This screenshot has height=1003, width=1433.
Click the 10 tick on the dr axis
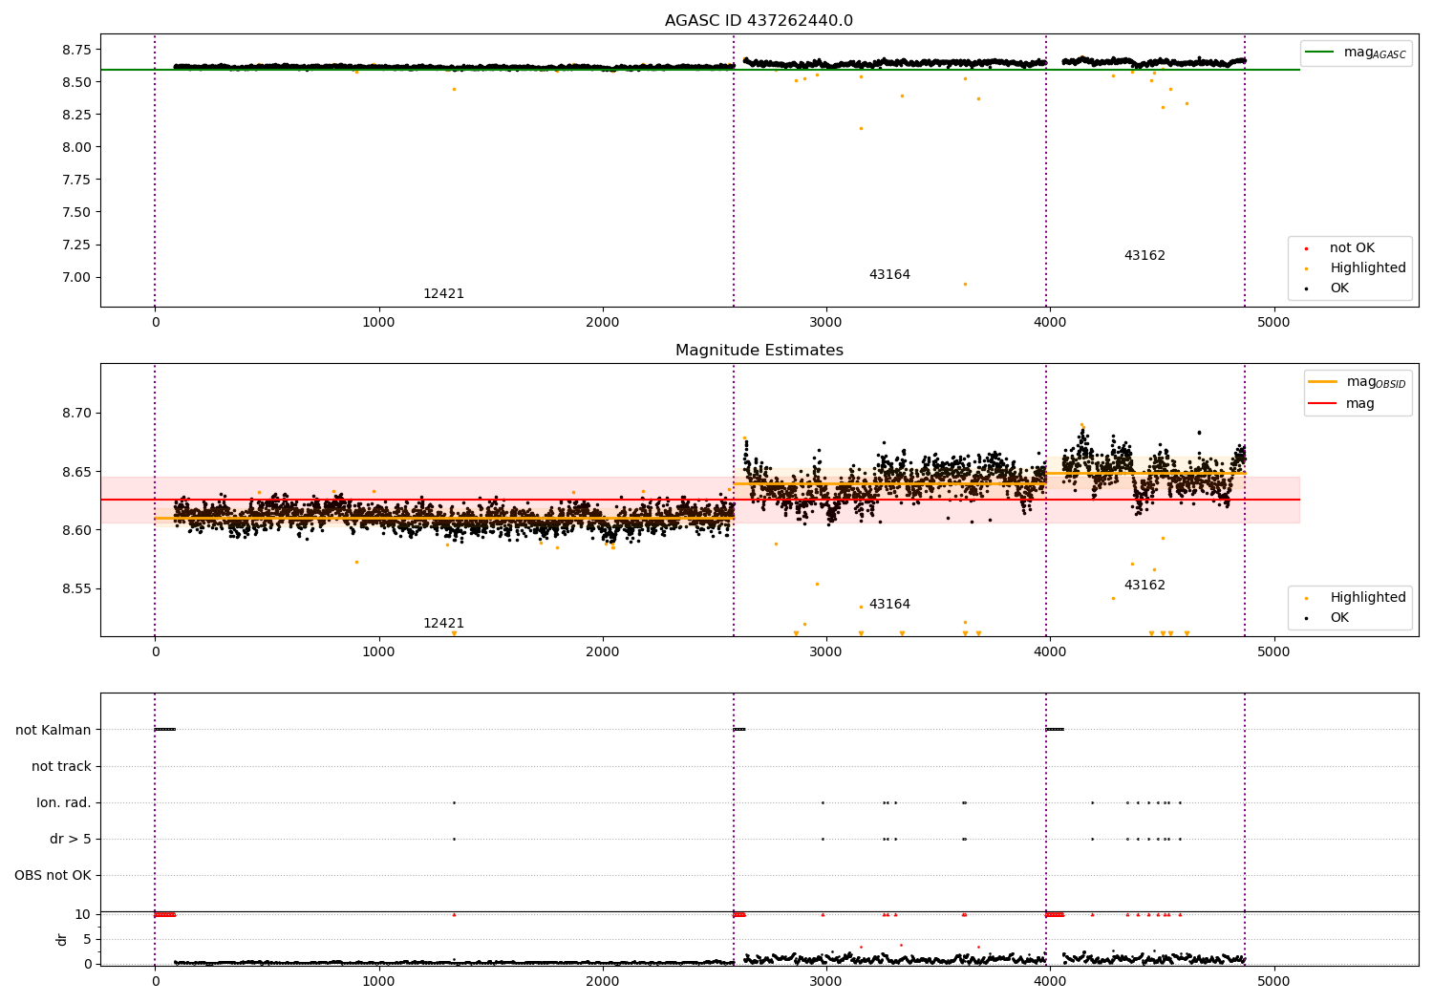click(x=83, y=914)
